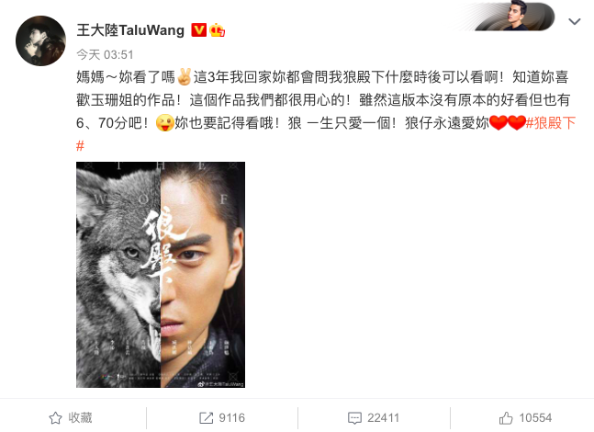This screenshot has width=594, height=432.
Task: Click the red double heart emoji
Action: click(x=508, y=122)
